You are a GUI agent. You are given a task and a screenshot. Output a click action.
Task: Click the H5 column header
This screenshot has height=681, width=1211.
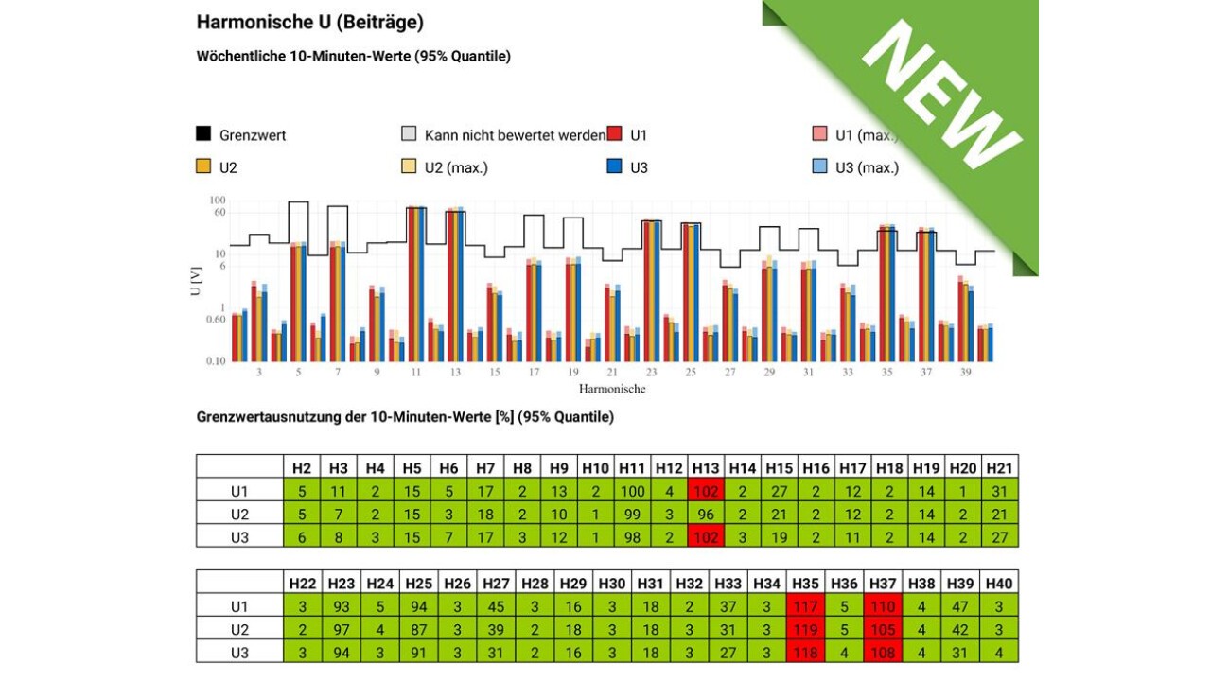point(412,467)
